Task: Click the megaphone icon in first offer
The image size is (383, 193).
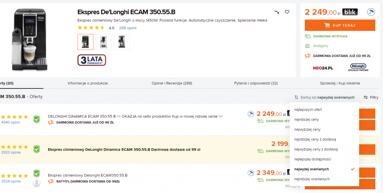Action: point(51,122)
